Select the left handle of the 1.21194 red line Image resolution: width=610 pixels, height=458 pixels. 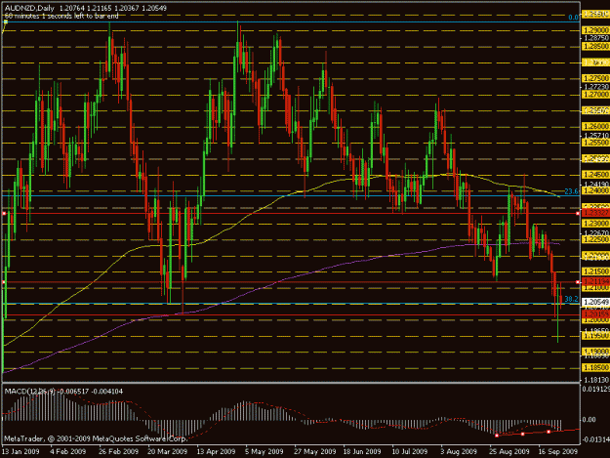(x=4, y=281)
